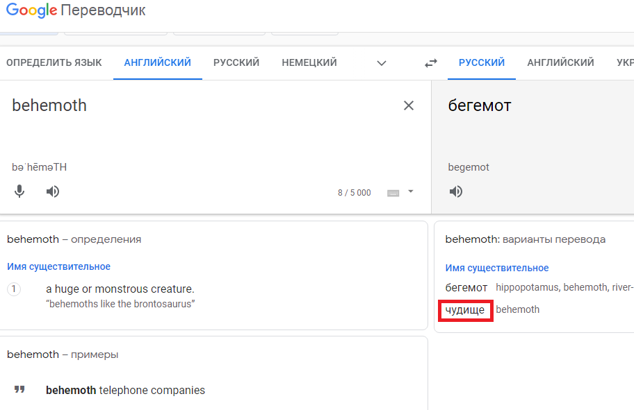Click the 'behemoth – примеры' heading
The image size is (634, 410).
(x=63, y=355)
